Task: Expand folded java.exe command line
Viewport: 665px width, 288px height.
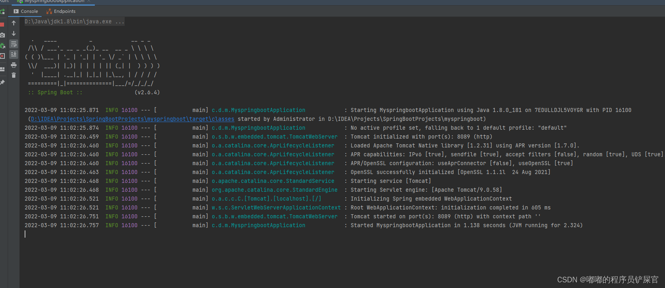Action: [74, 22]
